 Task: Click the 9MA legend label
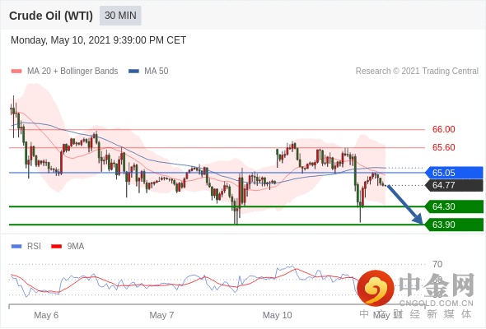[x=76, y=247]
